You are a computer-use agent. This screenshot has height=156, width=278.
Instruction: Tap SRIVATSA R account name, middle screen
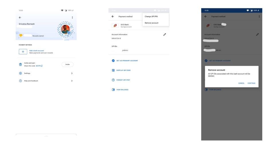(x=116, y=38)
